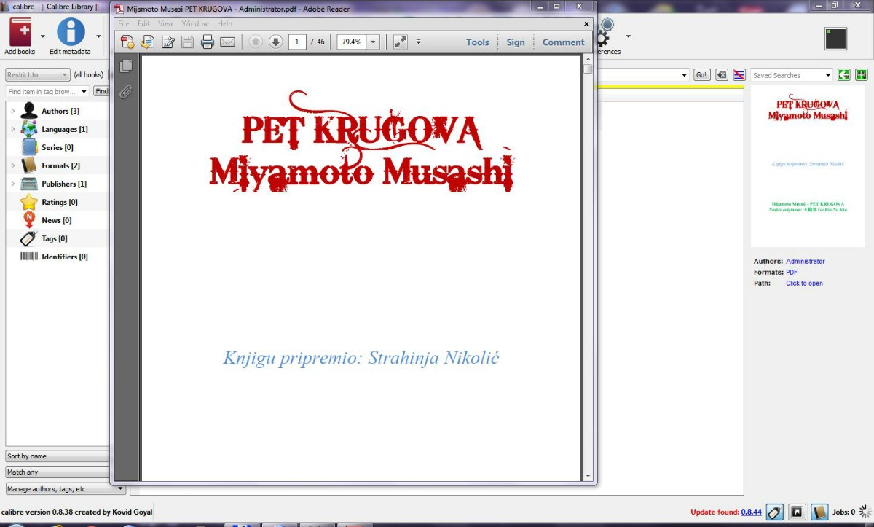874x527 pixels.
Task: Click the scroll down arrow in Reader
Action: point(588,476)
